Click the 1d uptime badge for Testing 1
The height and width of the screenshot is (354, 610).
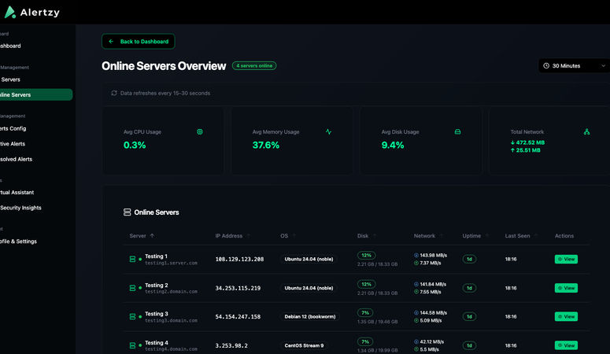tap(469, 259)
